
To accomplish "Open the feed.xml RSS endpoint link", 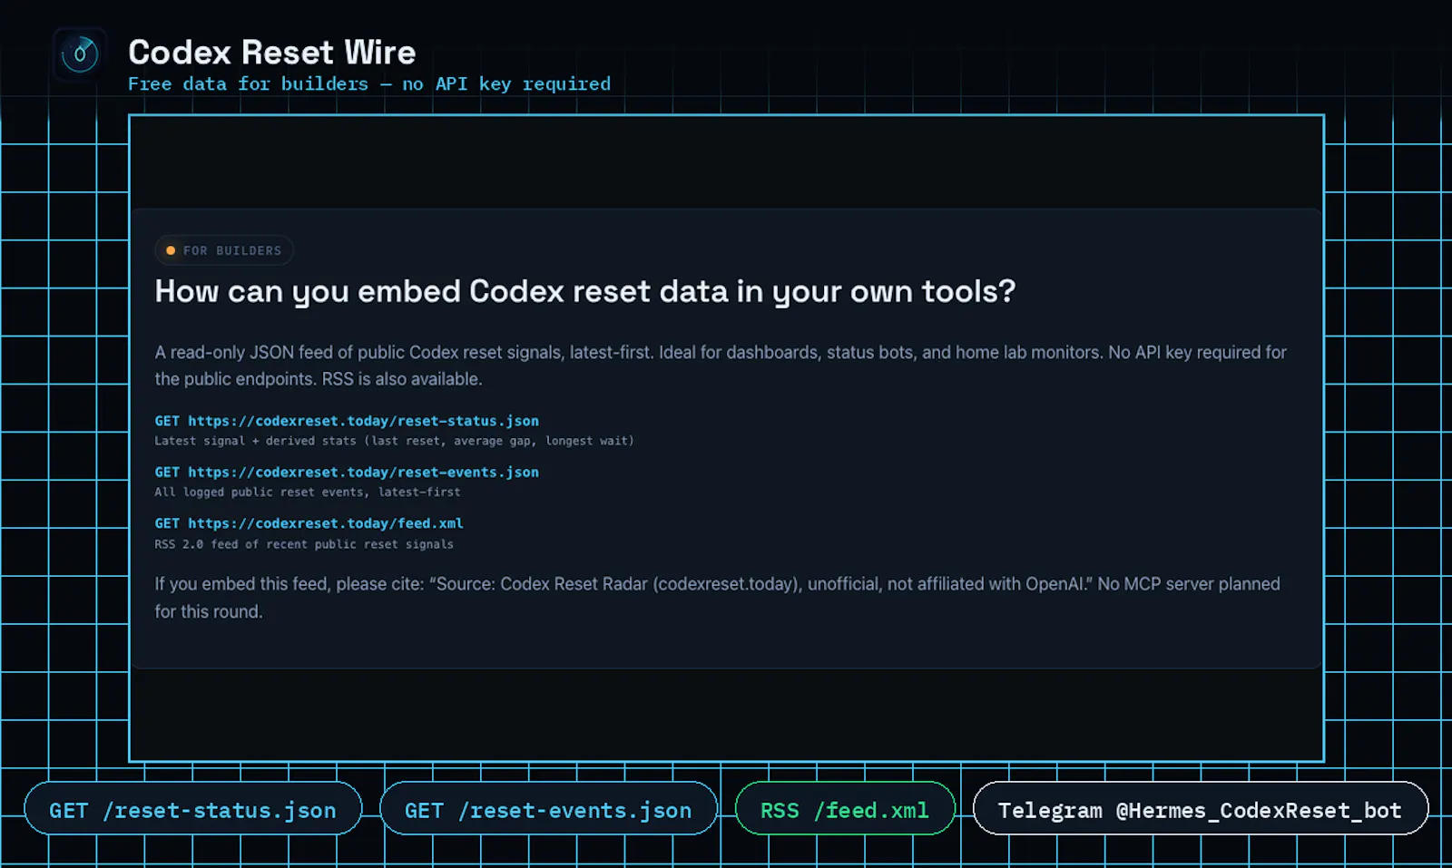I will coord(309,523).
